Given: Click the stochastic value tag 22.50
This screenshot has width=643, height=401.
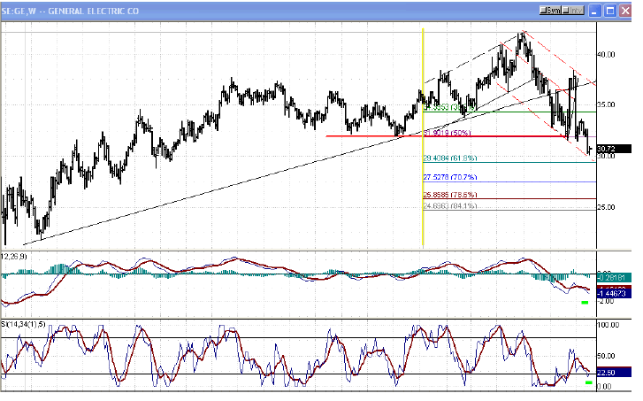Looking at the screenshot, I should tap(612, 373).
